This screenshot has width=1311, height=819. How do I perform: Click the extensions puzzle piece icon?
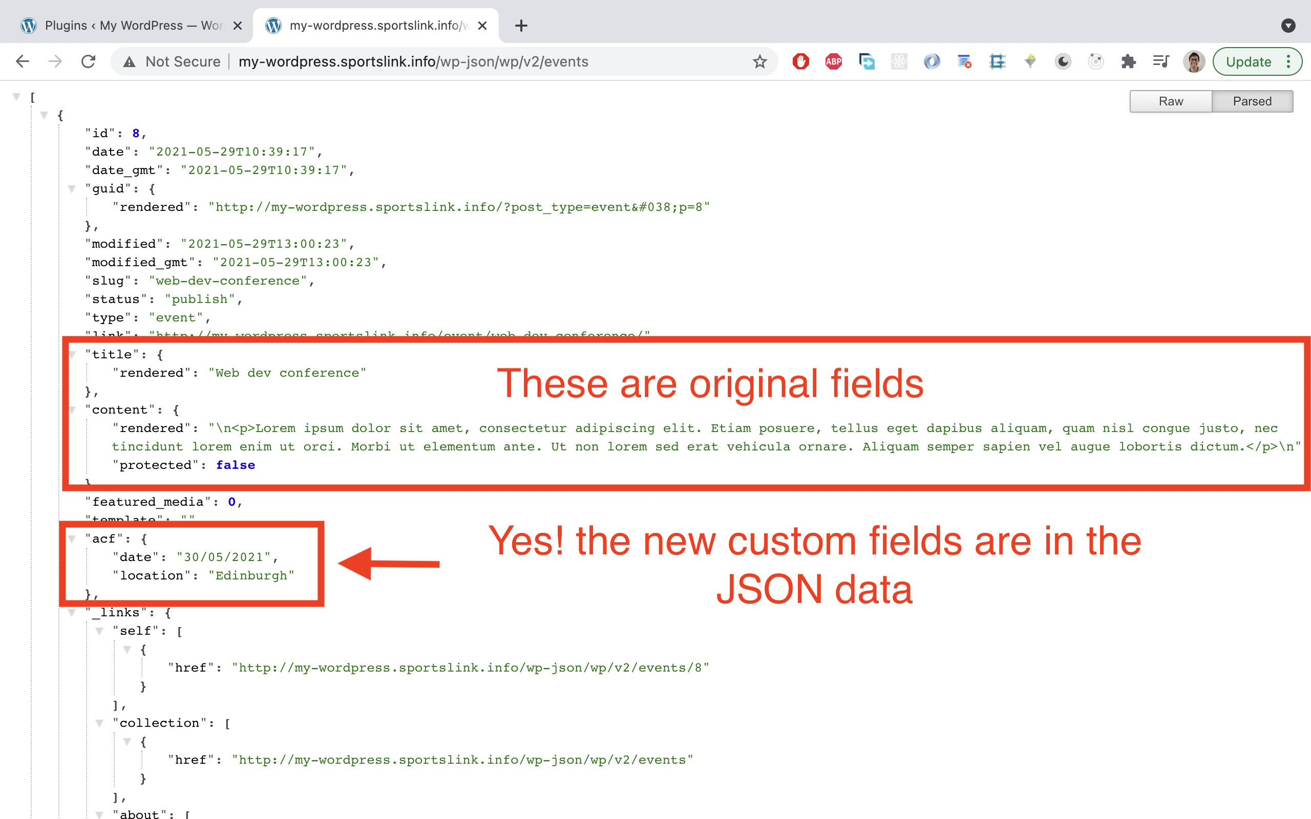1129,61
